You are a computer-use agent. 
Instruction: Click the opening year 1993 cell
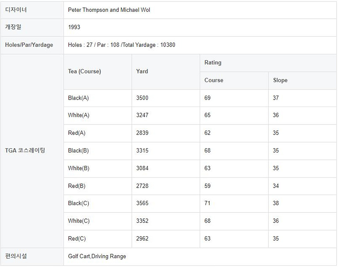74,27
